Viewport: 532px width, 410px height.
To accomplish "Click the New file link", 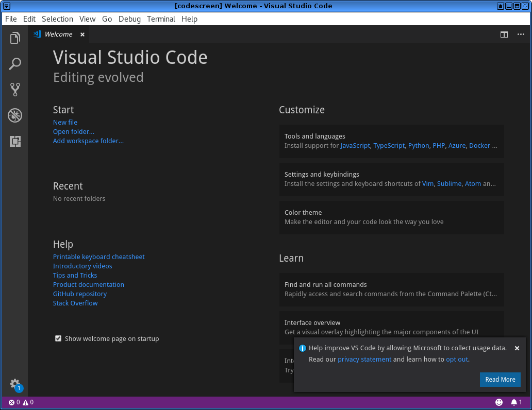I will (x=65, y=122).
